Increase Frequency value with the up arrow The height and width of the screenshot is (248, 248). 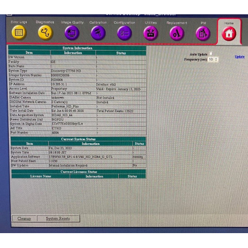coord(216,58)
